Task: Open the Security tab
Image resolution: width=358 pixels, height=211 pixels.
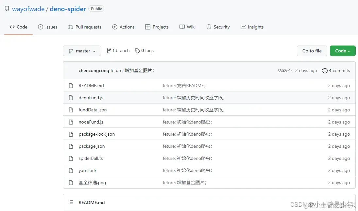Action: point(218,27)
